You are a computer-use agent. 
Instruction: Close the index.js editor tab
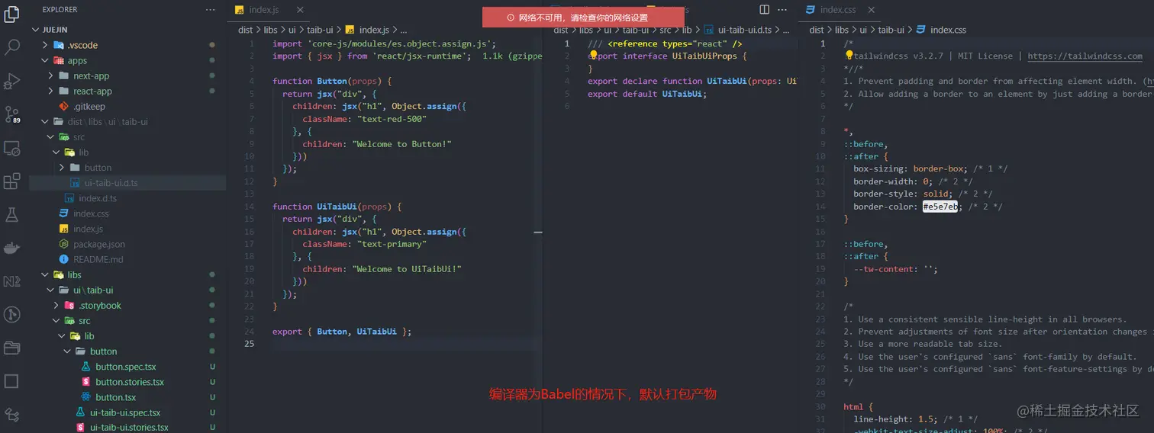point(300,10)
